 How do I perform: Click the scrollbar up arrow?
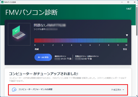point(137,5)
